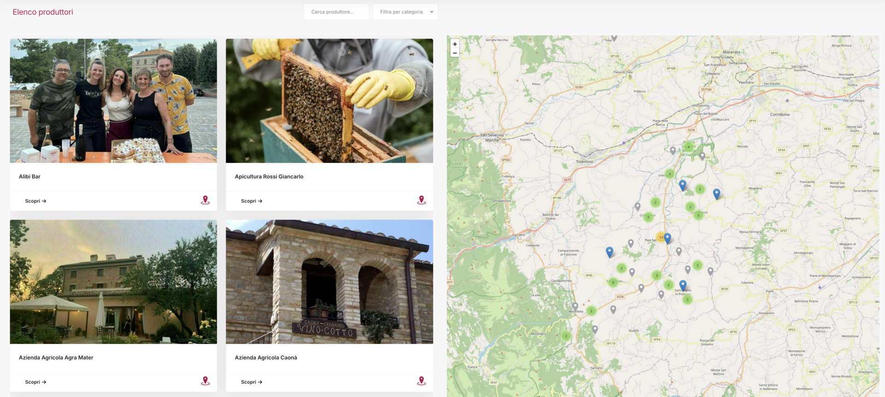Click the Azienda Agricola Caonà title
This screenshot has width=885, height=397.
click(x=266, y=358)
